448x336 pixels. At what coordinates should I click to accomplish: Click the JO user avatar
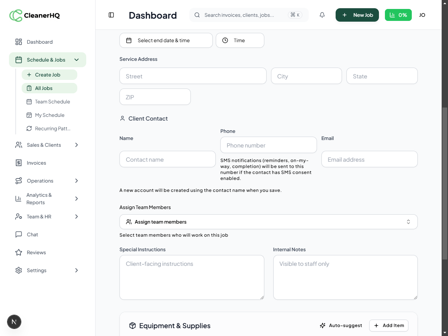(422, 15)
